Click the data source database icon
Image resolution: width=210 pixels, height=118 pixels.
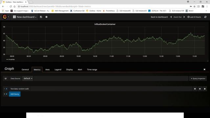coord(6,78)
